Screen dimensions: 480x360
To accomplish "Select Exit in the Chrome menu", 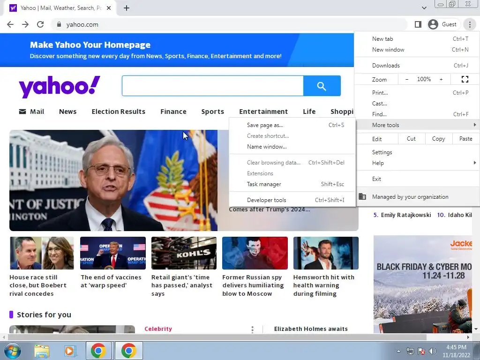I will pyautogui.click(x=417, y=179).
